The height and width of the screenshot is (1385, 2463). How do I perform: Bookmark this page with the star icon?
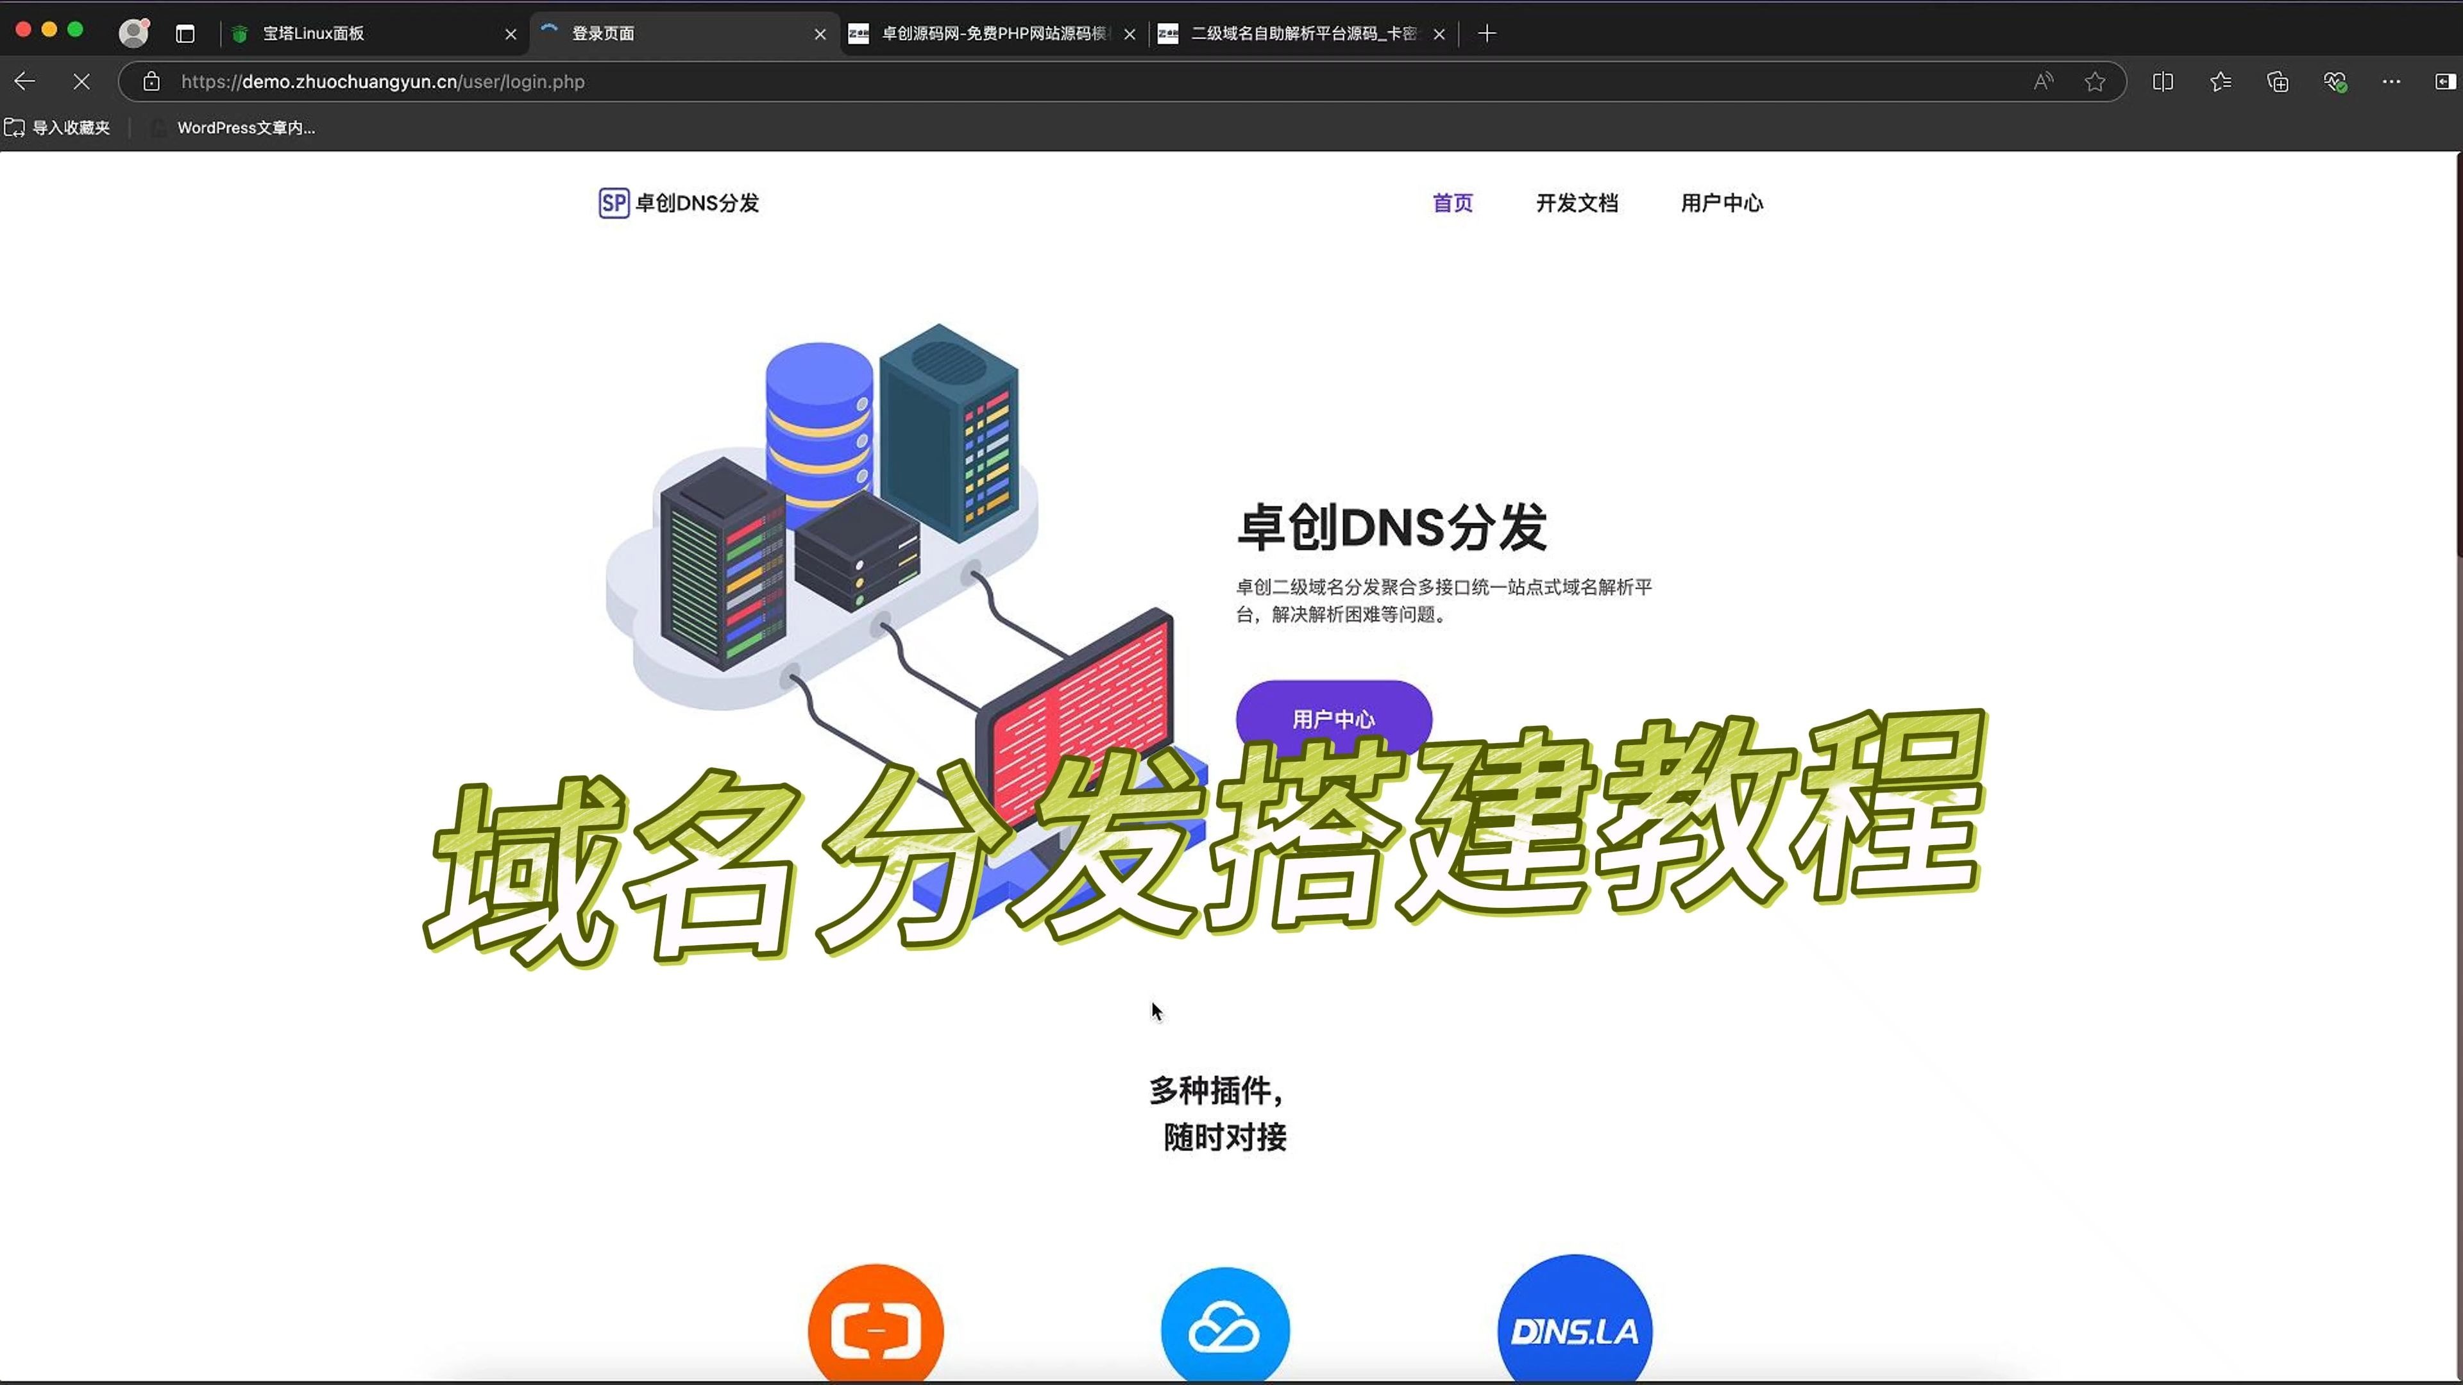pyautogui.click(x=2095, y=81)
